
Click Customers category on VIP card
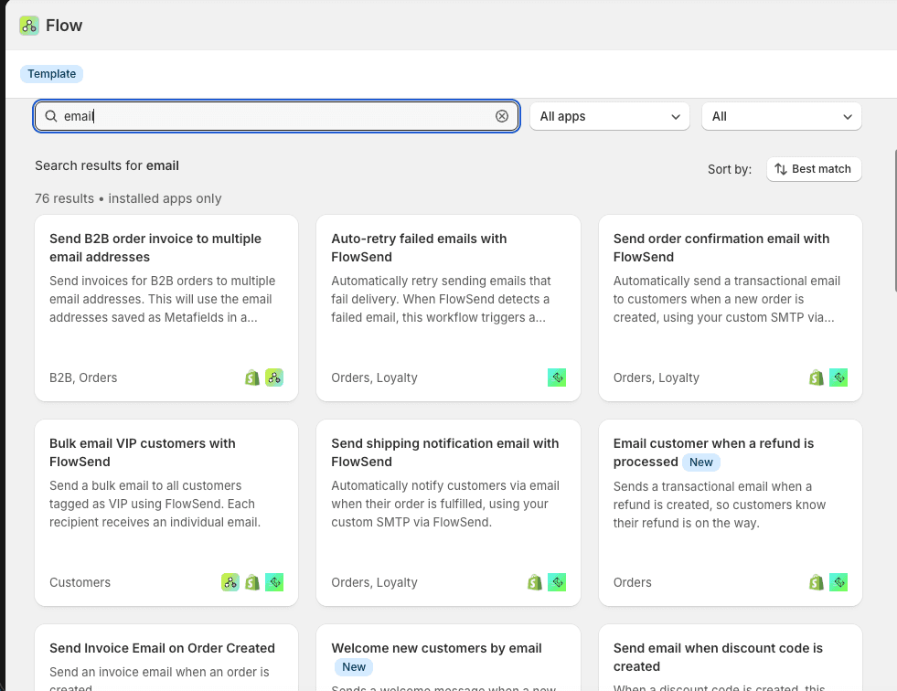tap(80, 582)
